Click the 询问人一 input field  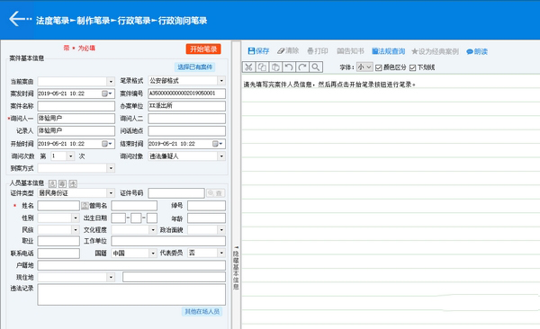76,119
